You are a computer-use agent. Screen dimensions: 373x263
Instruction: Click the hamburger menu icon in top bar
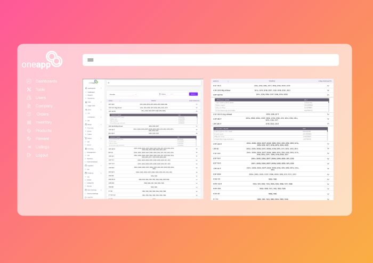click(91, 60)
